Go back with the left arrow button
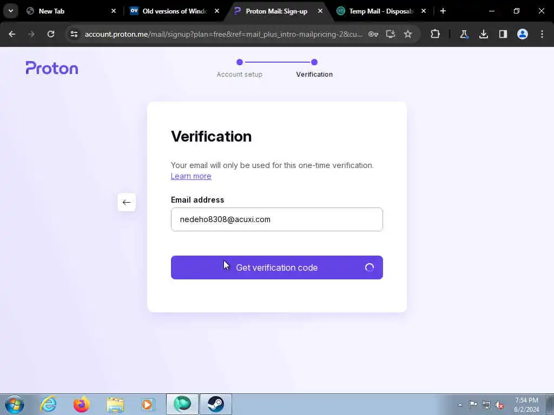 (127, 202)
